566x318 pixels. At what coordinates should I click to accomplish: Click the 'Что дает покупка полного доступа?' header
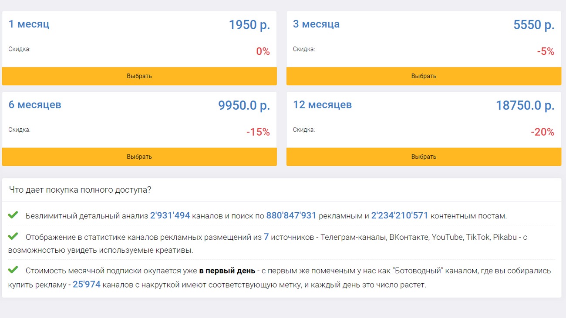click(x=80, y=190)
